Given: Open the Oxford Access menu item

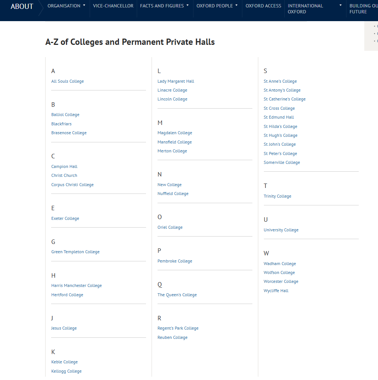Looking at the screenshot, I should [263, 6].
